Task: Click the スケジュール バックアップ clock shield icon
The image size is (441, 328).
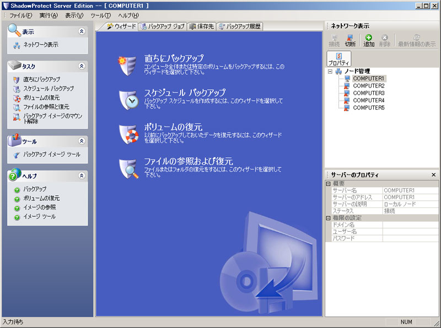Action: (x=128, y=100)
